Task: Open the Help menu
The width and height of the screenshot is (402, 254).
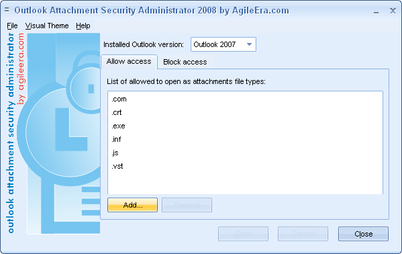Action: 83,26
